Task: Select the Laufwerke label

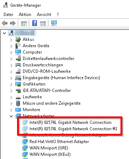Action: point(32,97)
